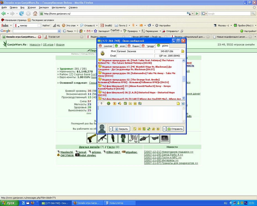Toggle the N button in bottom chat toolbar
Viewport: 257px width, 206px height.
click(x=158, y=129)
